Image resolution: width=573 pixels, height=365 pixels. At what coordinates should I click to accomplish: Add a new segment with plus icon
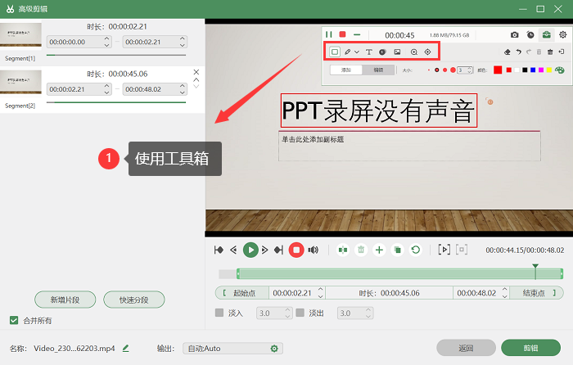click(379, 250)
